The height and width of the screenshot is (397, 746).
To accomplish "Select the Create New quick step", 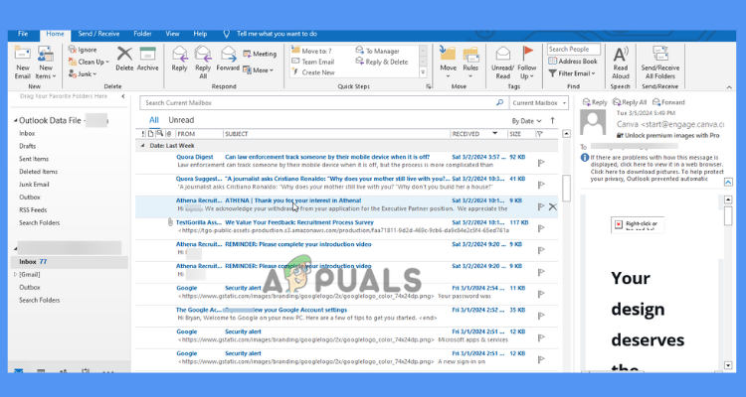I will click(x=313, y=72).
